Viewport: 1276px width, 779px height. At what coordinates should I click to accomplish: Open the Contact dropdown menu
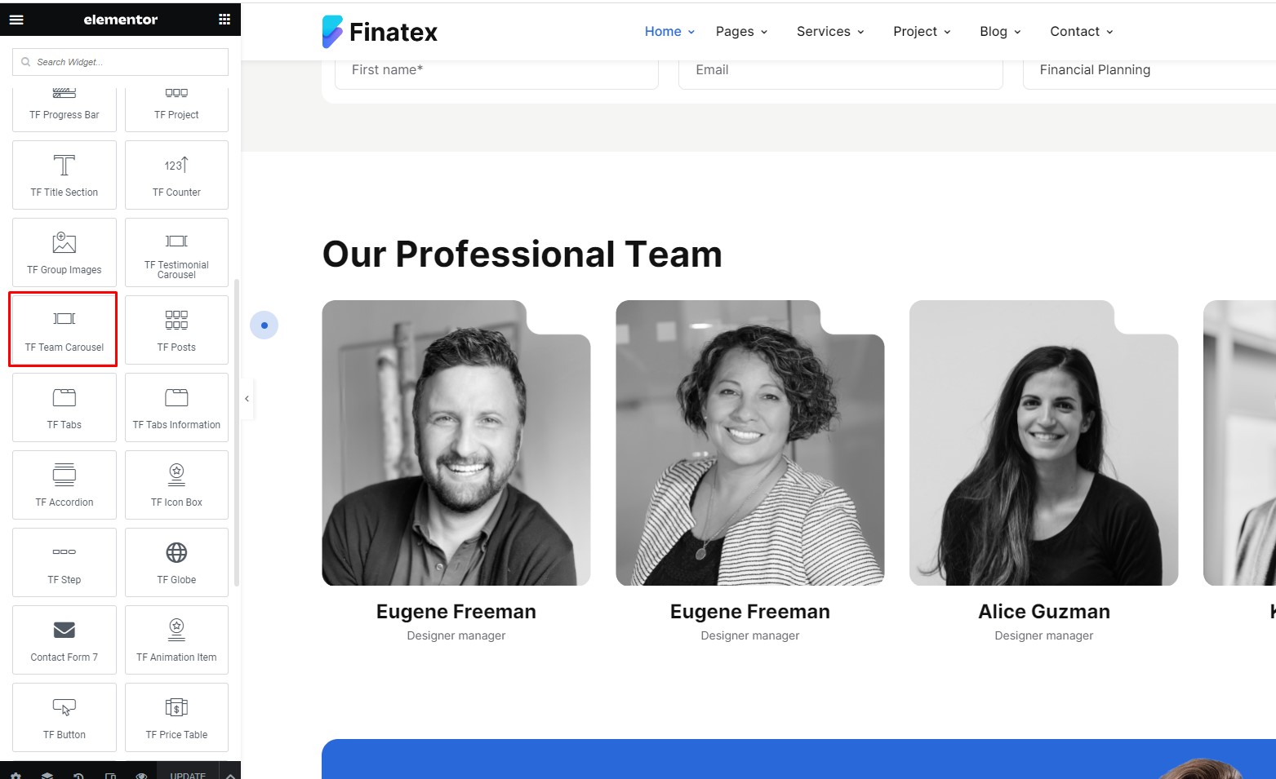(x=1082, y=32)
